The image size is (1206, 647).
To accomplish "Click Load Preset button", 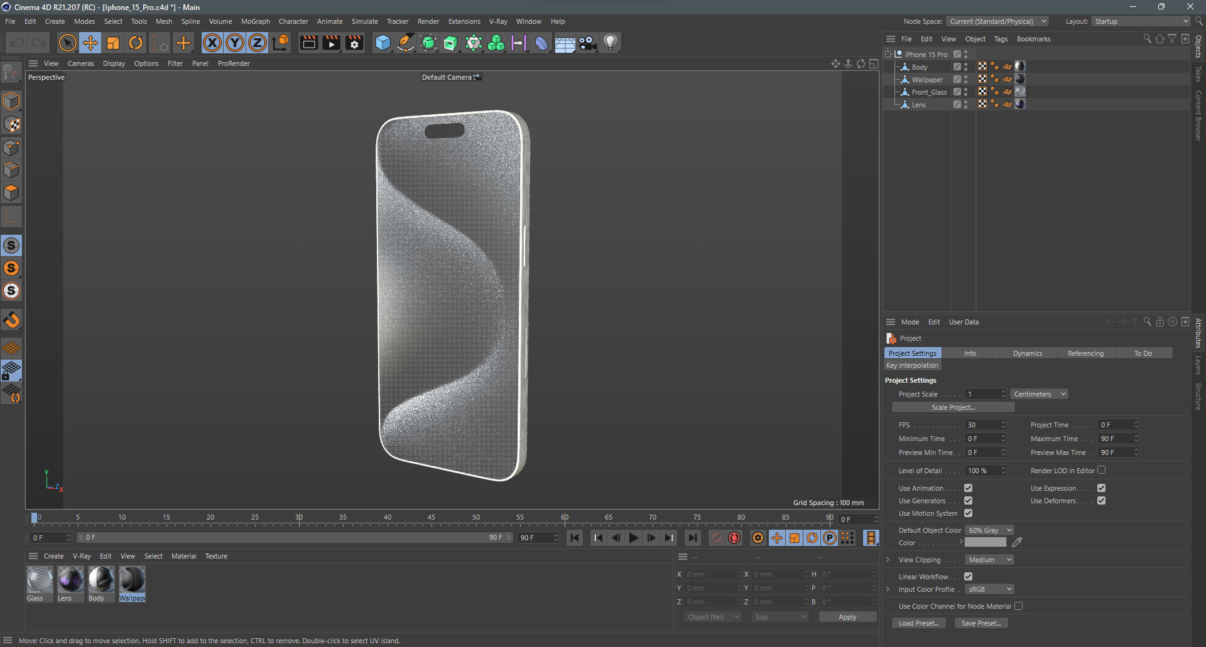I will [x=918, y=623].
